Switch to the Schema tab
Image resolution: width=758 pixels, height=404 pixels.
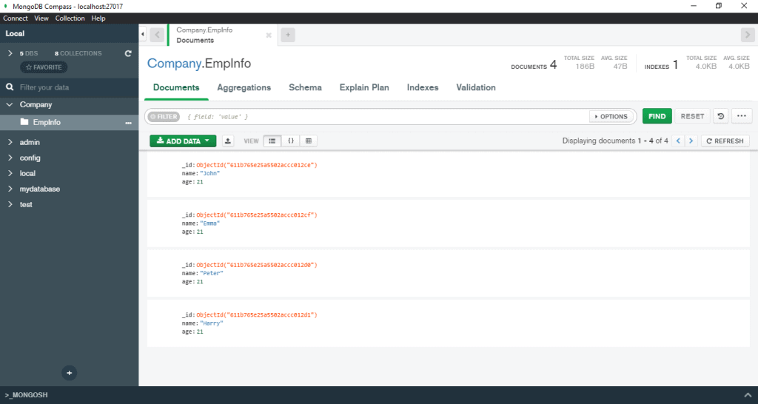click(x=305, y=87)
